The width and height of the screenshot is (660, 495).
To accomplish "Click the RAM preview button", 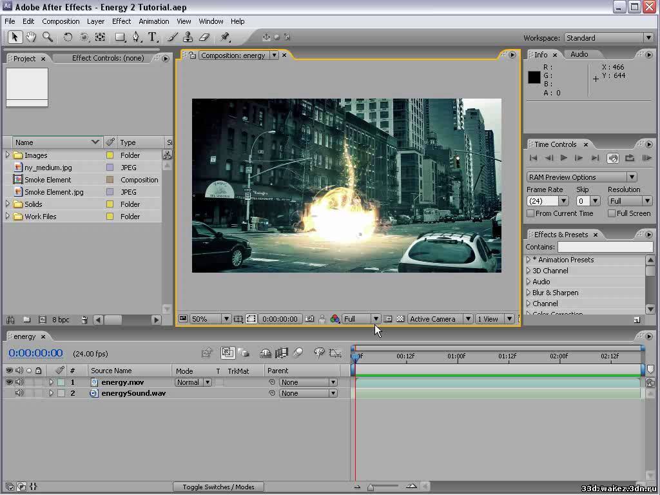I will point(646,158).
